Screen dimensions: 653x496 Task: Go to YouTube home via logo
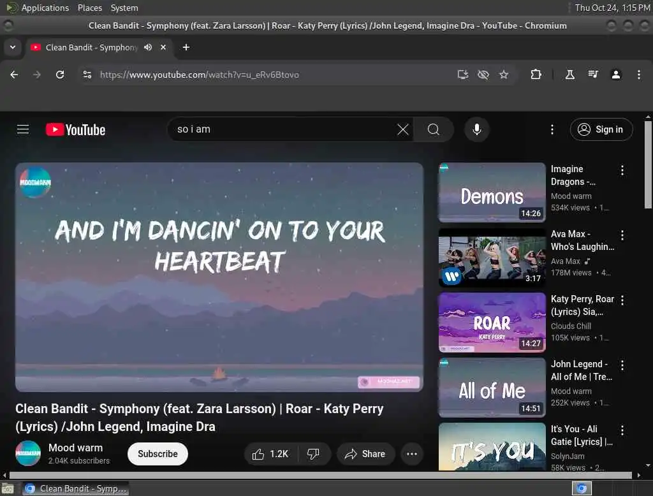(x=75, y=129)
